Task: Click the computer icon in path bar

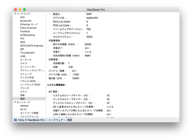Action: [x=16, y=120]
